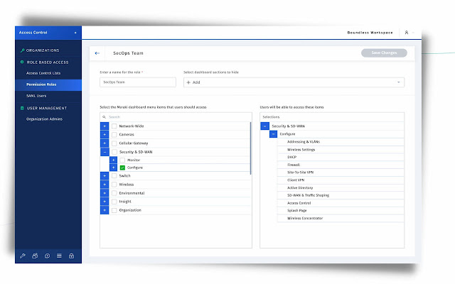Open the help question mark icon
This screenshot has height=284, width=455.
coord(48,256)
